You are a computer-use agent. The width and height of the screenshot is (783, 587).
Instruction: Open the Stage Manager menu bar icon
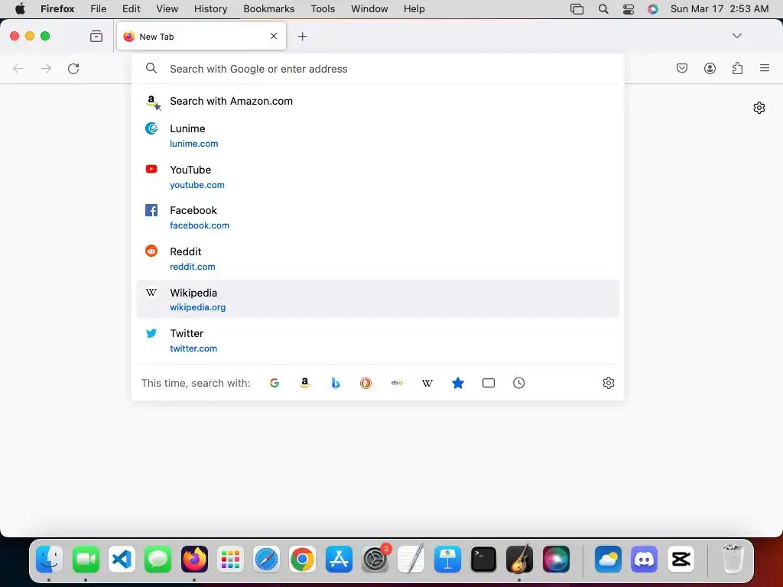(577, 9)
